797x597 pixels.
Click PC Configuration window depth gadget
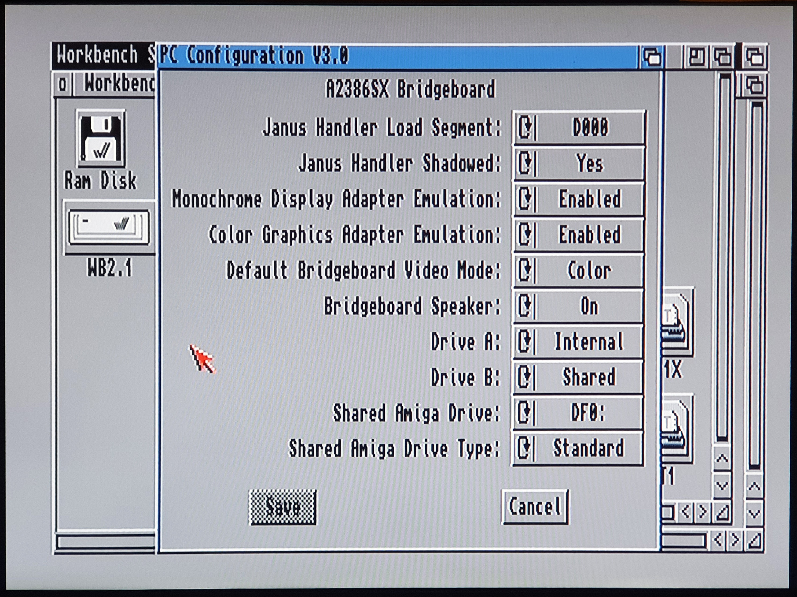pyautogui.click(x=652, y=57)
